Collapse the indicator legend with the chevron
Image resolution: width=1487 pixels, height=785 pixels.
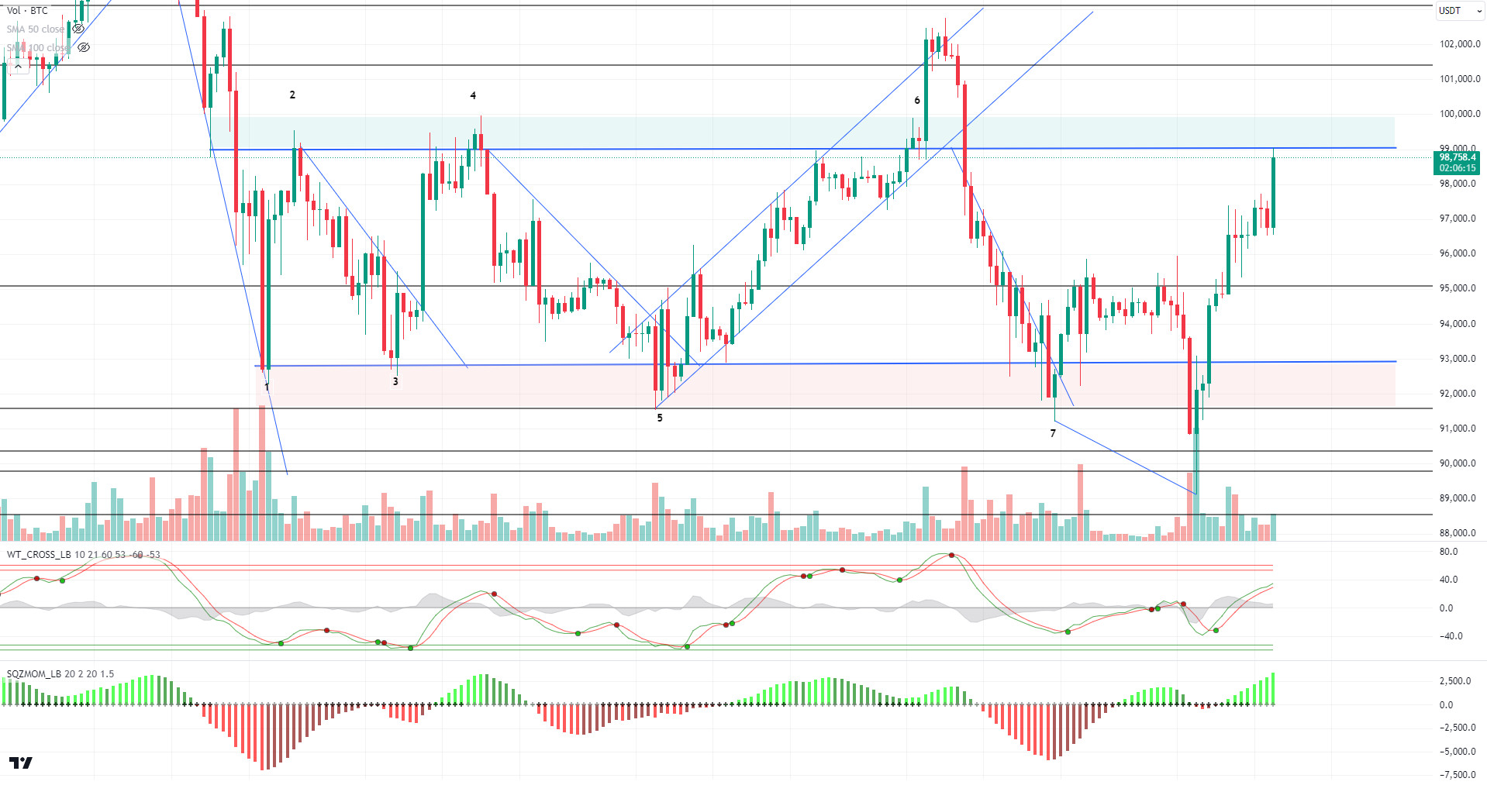coord(18,67)
